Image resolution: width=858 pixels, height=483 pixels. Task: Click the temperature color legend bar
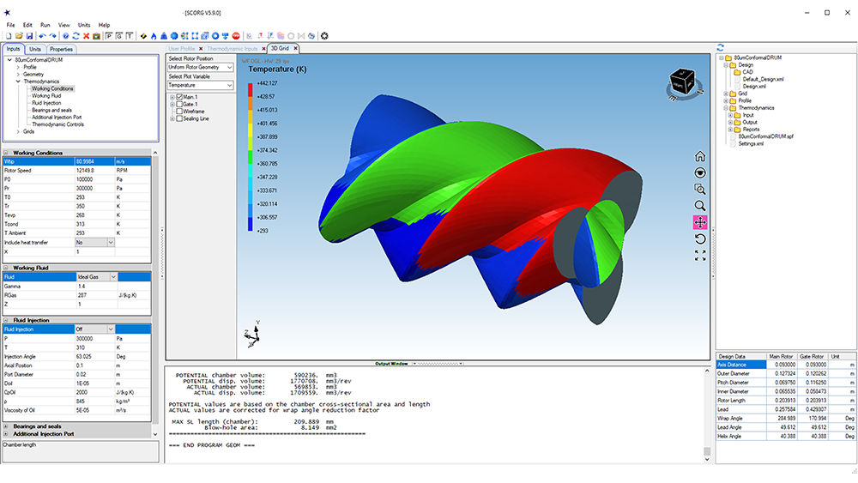(x=250, y=156)
